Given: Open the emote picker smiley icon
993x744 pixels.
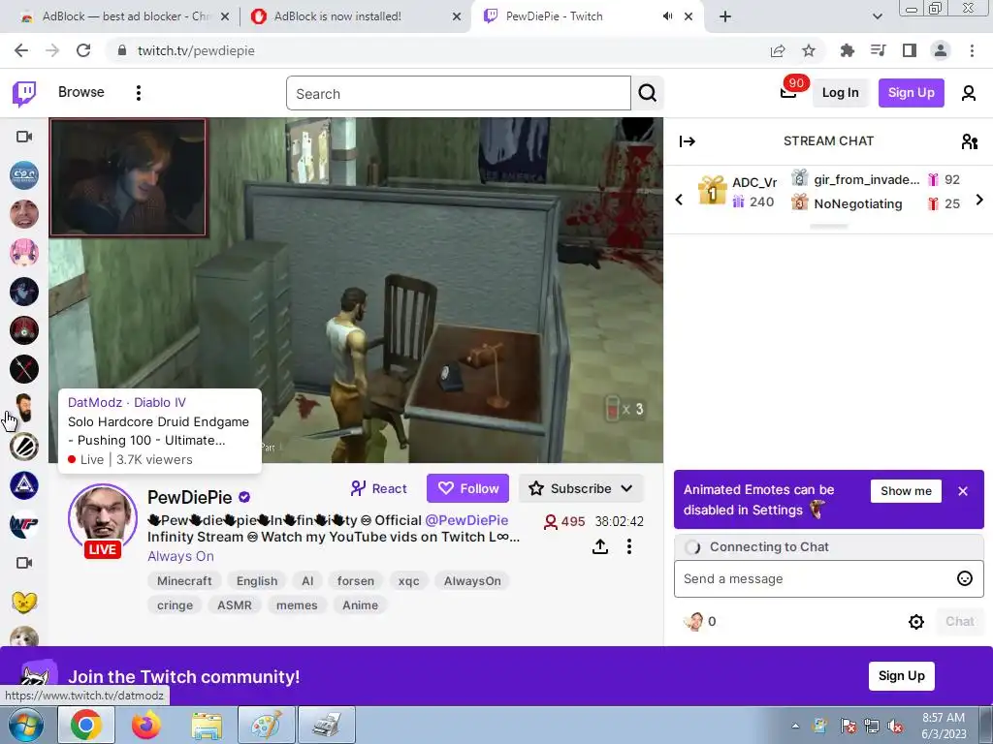Looking at the screenshot, I should tap(965, 579).
